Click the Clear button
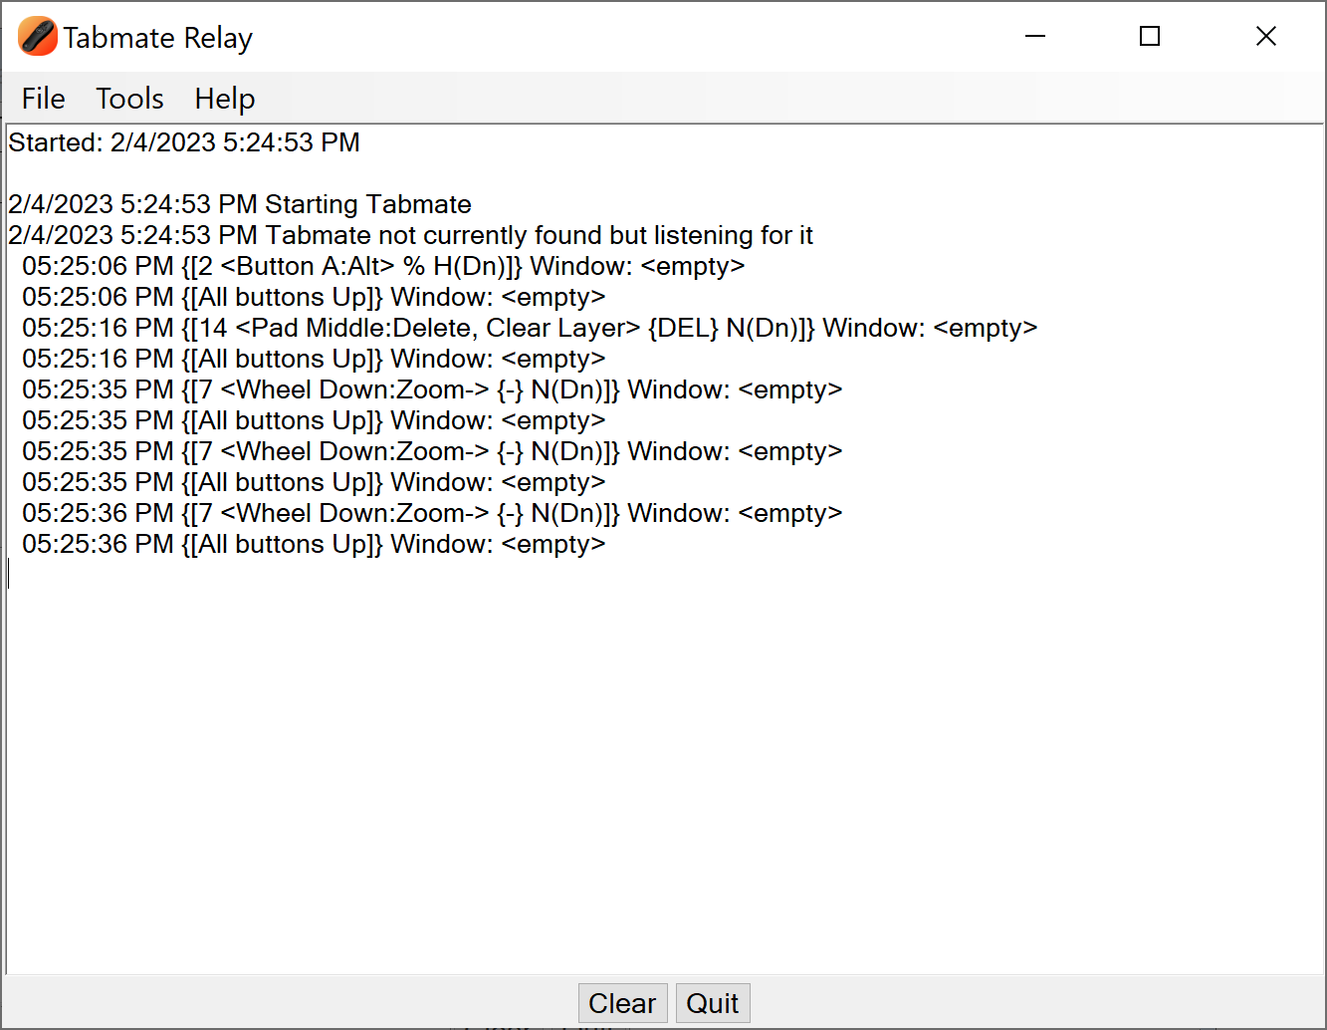Viewport: 1327px width, 1030px height. [x=622, y=1003]
